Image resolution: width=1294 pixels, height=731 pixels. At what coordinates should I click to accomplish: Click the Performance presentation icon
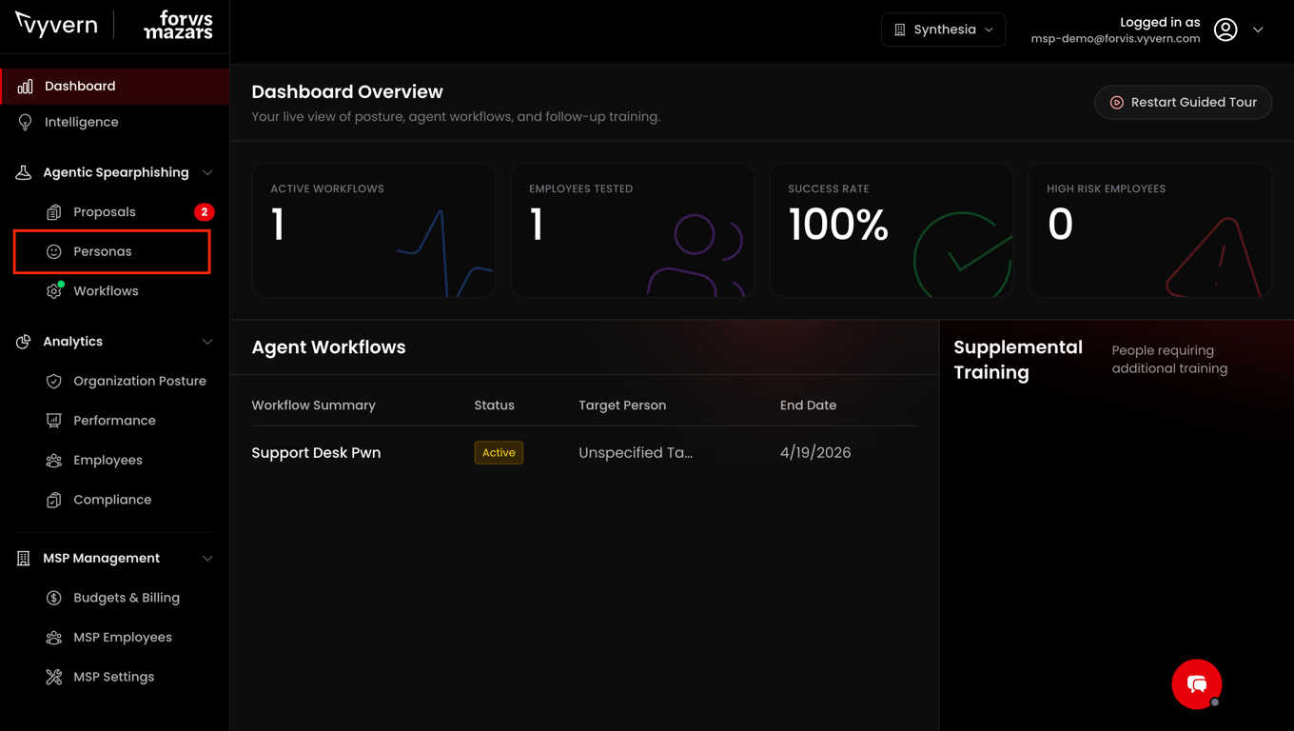[x=54, y=421]
